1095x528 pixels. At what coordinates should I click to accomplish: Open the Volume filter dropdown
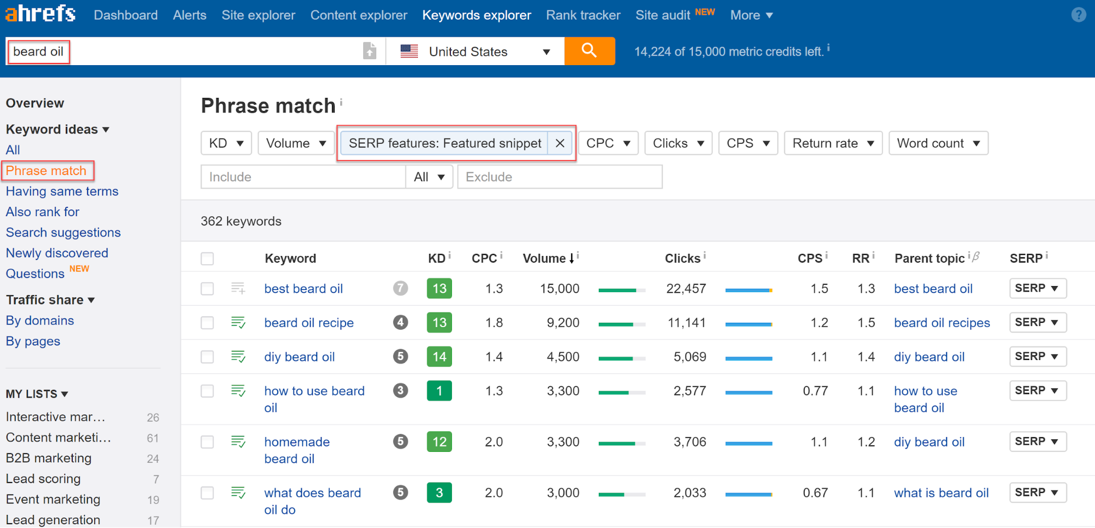(x=296, y=143)
